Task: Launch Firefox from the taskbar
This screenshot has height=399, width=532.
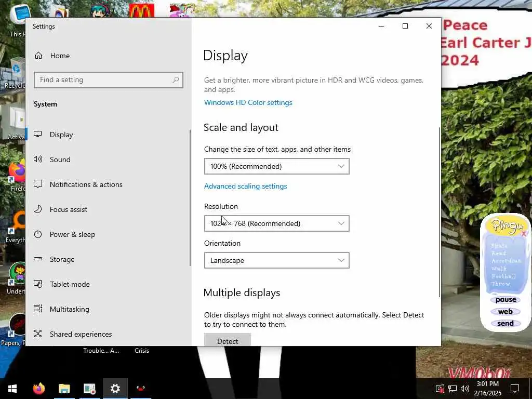Action: coord(38,389)
